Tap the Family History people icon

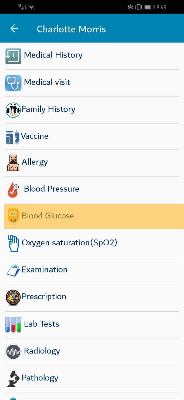click(x=13, y=110)
